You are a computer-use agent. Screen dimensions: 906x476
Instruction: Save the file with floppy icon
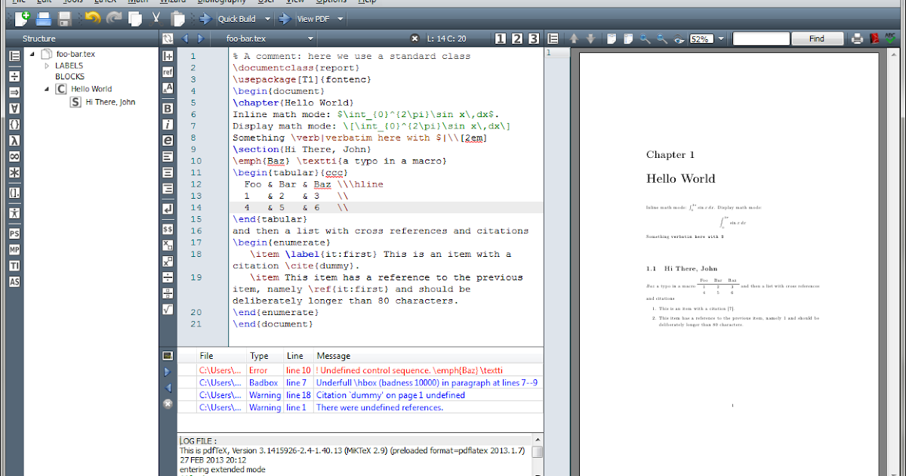[x=64, y=18]
